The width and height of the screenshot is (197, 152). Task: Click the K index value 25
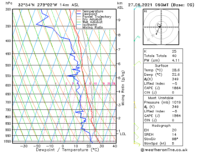click(x=174, y=51)
